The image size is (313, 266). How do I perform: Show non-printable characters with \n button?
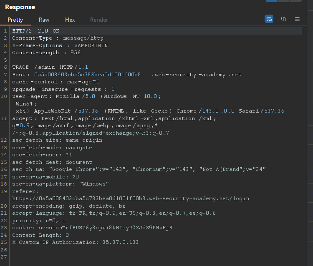point(283,19)
